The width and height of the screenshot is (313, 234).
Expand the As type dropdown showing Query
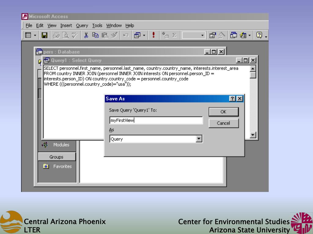point(199,139)
